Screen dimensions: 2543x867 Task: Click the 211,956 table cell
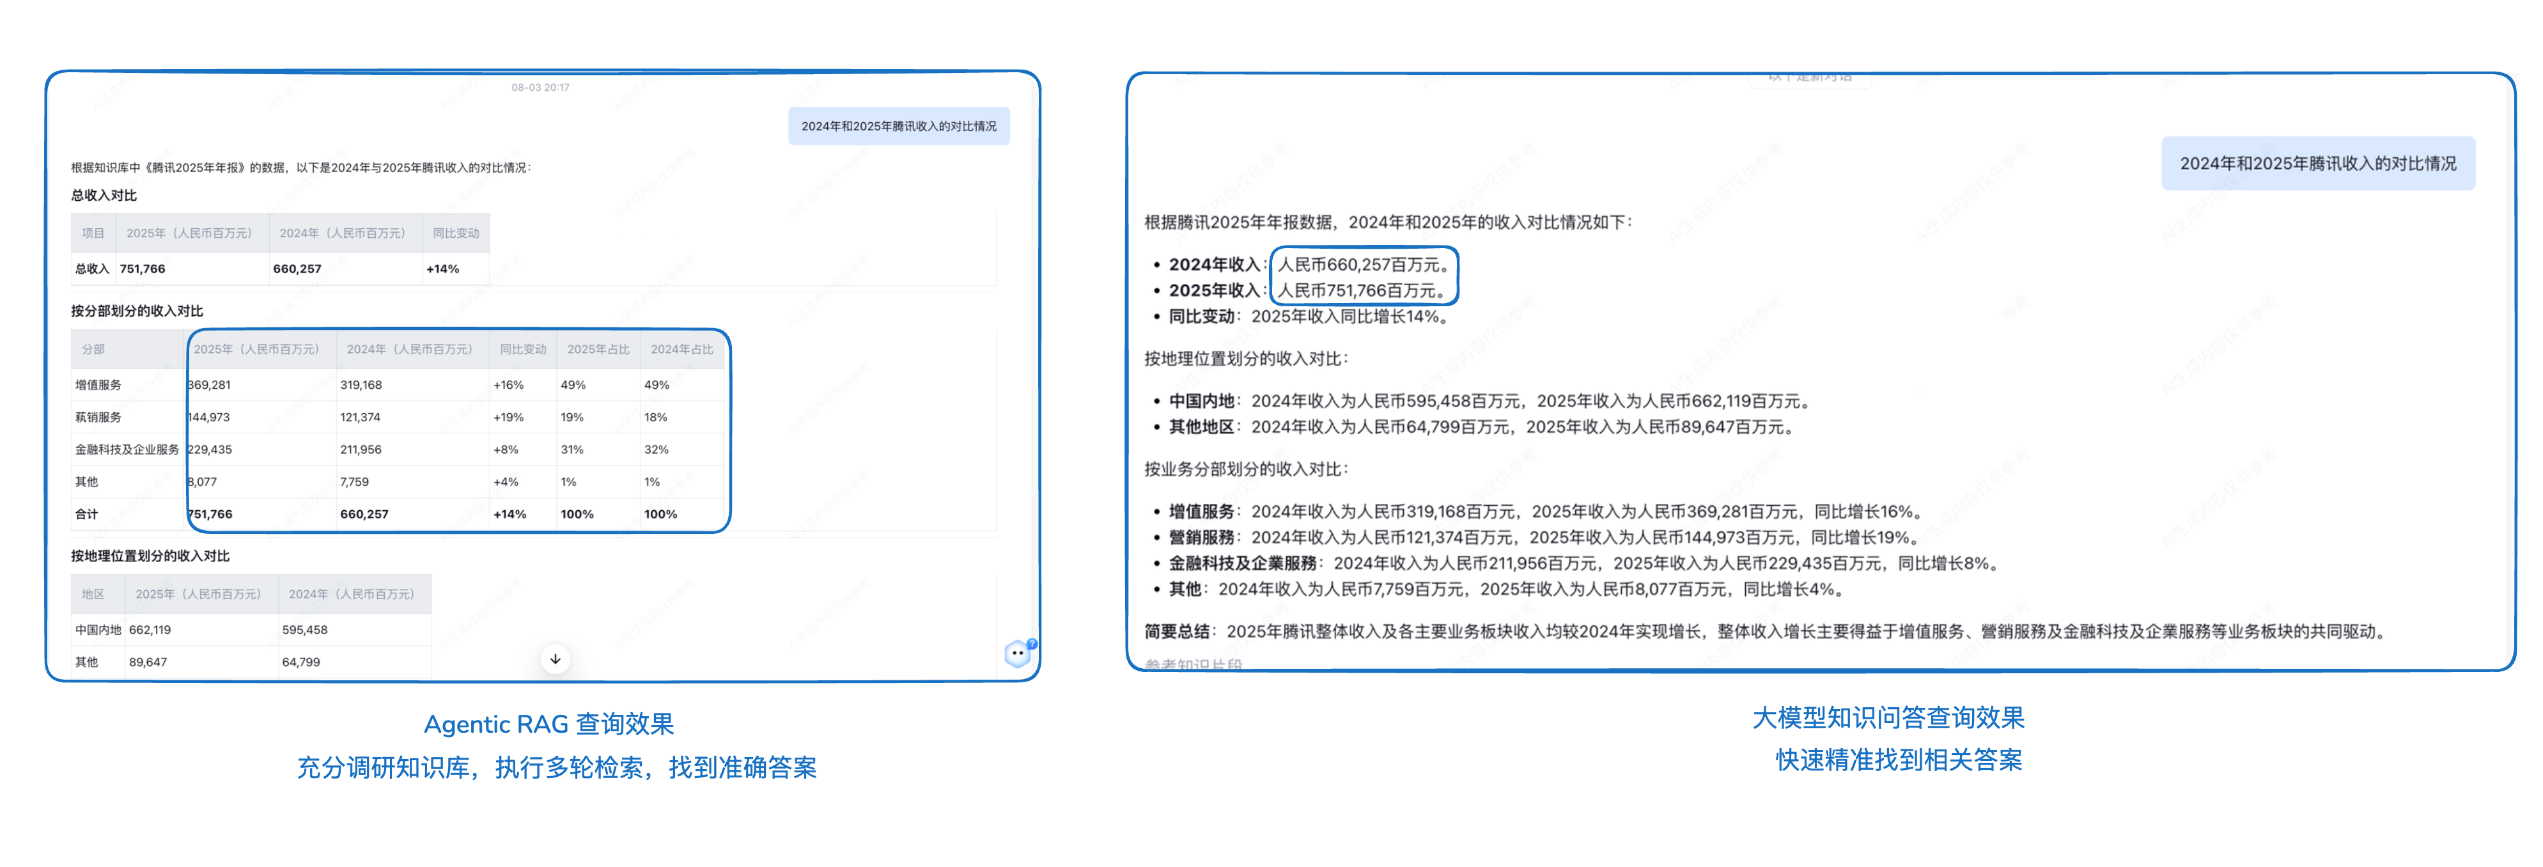click(361, 449)
